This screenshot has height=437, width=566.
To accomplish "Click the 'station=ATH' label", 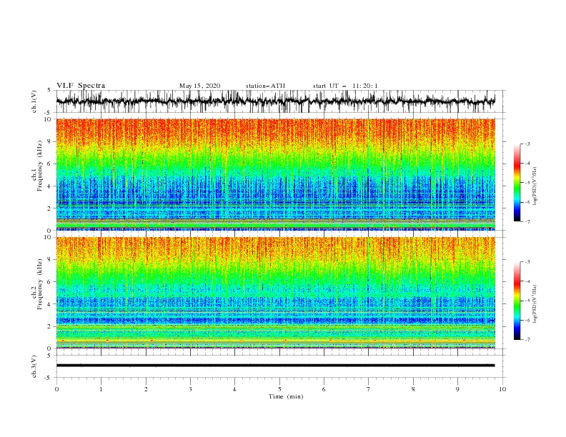I will pos(265,86).
